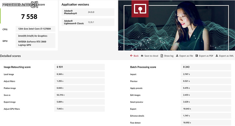Click NVIDIA GeForce RTX 3060 Laptop GPU entry

click(32, 43)
